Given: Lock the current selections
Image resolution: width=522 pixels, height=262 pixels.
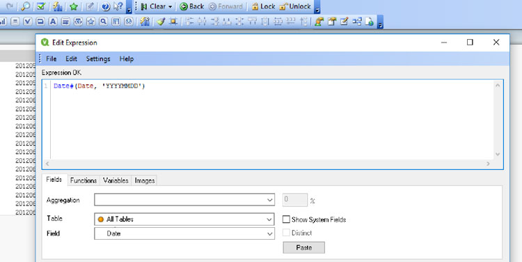Looking at the screenshot, I should (x=263, y=6).
